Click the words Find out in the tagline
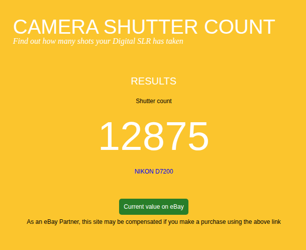 click(27, 41)
